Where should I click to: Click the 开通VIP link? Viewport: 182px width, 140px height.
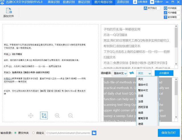(x=158, y=2)
